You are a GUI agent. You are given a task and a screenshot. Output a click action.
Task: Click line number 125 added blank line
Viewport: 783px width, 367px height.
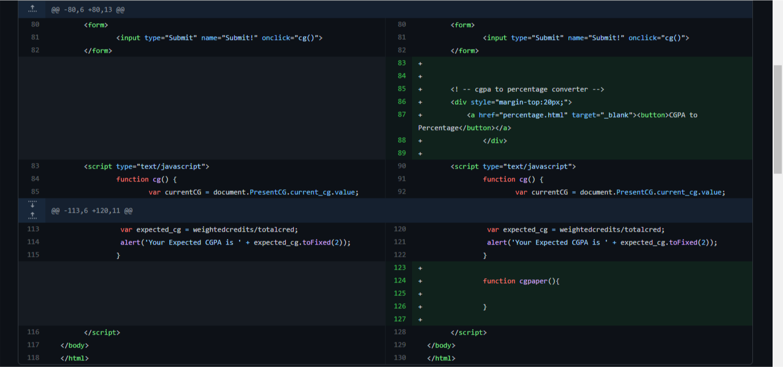[400, 293]
